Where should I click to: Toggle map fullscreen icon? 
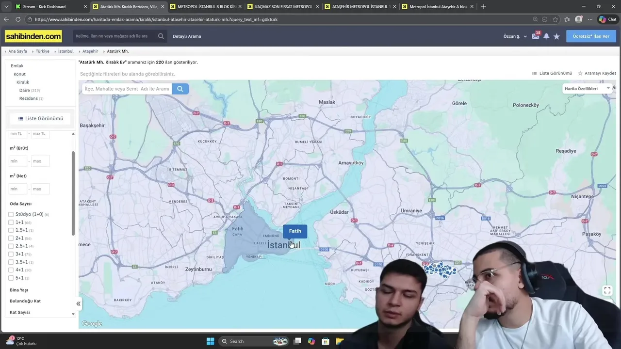point(607,290)
